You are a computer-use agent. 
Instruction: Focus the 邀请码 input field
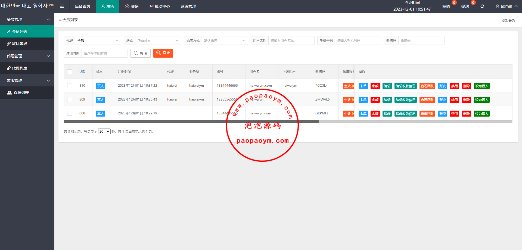pos(421,40)
